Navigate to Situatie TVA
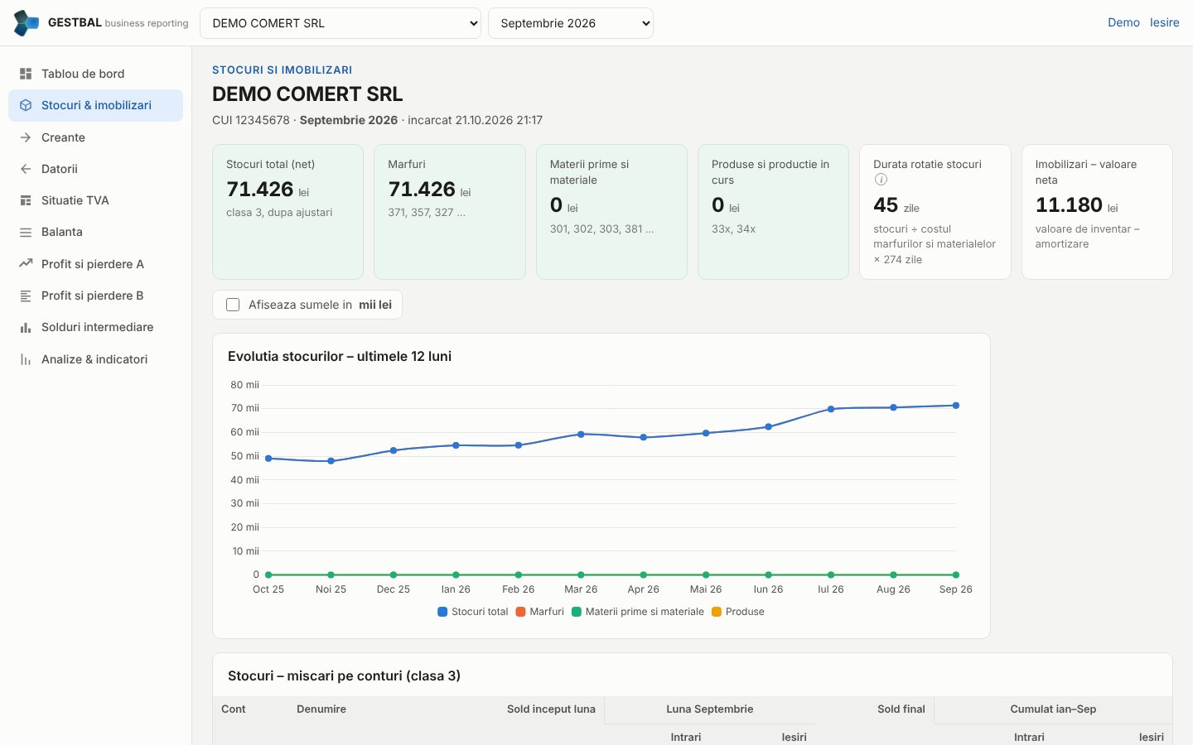The height and width of the screenshot is (745, 1193). [x=95, y=200]
